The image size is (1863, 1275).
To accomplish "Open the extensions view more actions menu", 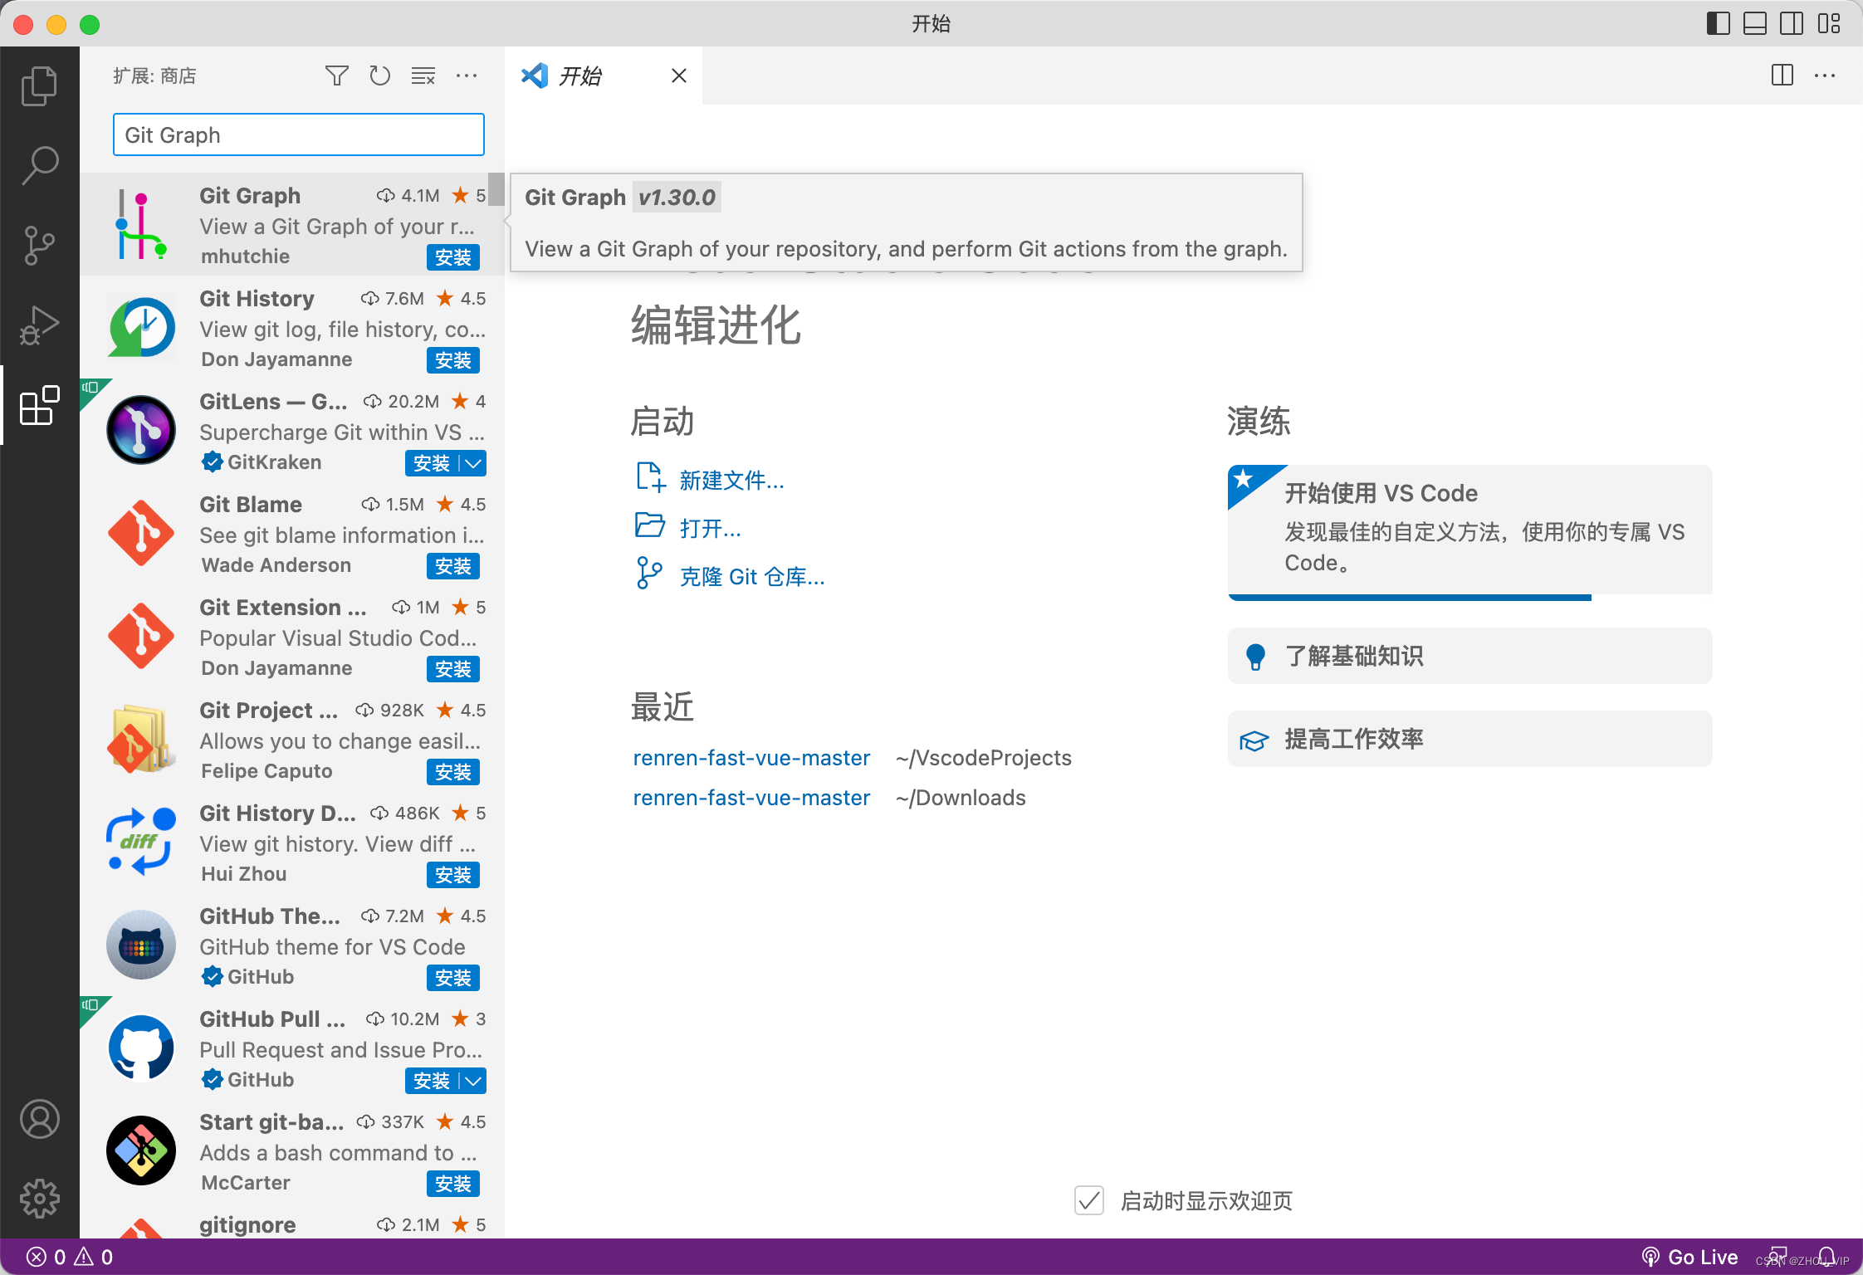I will [x=467, y=76].
